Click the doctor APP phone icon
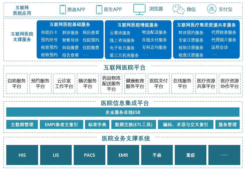 pyautogui.click(x=99, y=10)
